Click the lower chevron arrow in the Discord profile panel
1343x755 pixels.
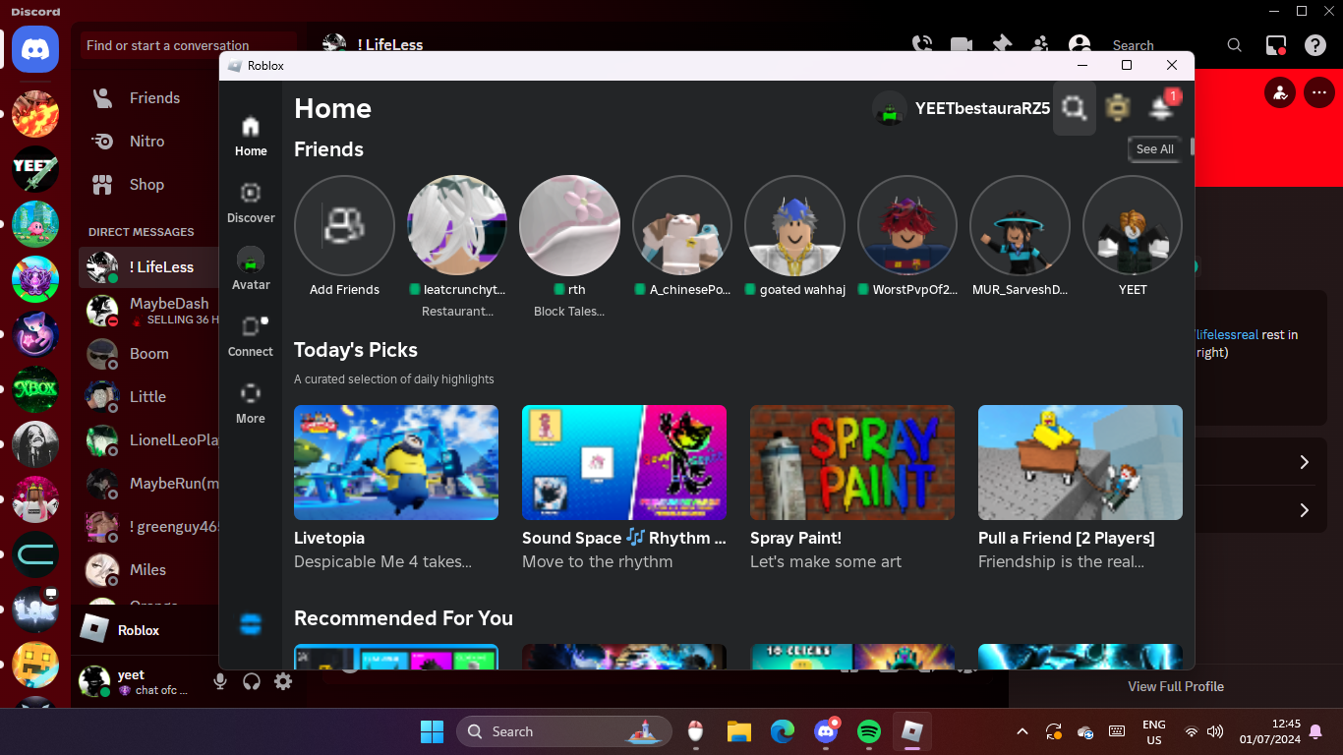(1305, 510)
